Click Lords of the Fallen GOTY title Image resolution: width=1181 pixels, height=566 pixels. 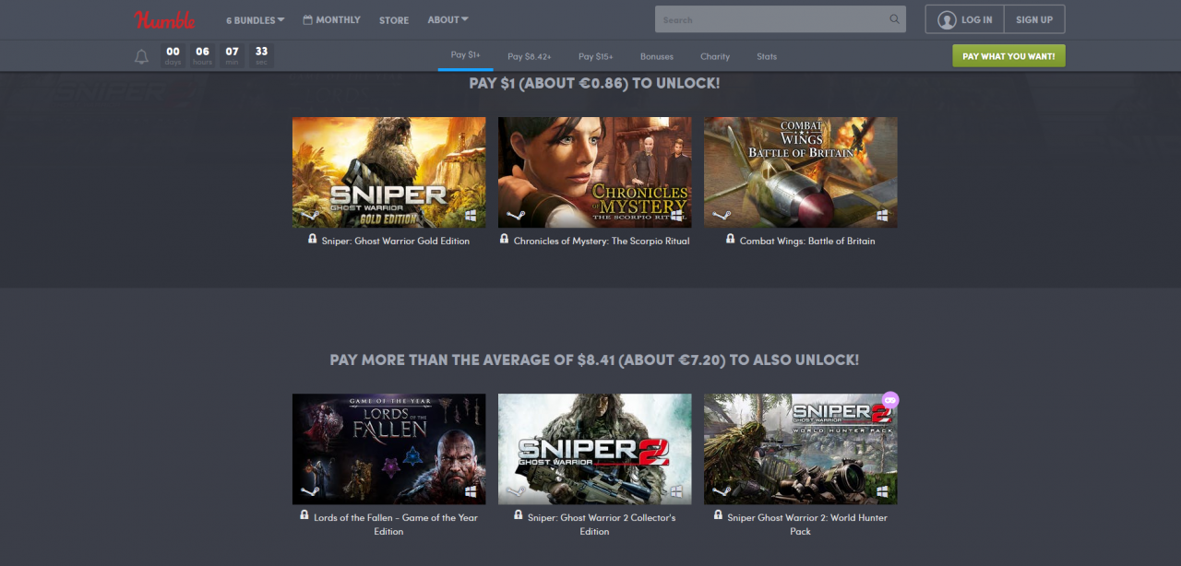click(x=396, y=524)
